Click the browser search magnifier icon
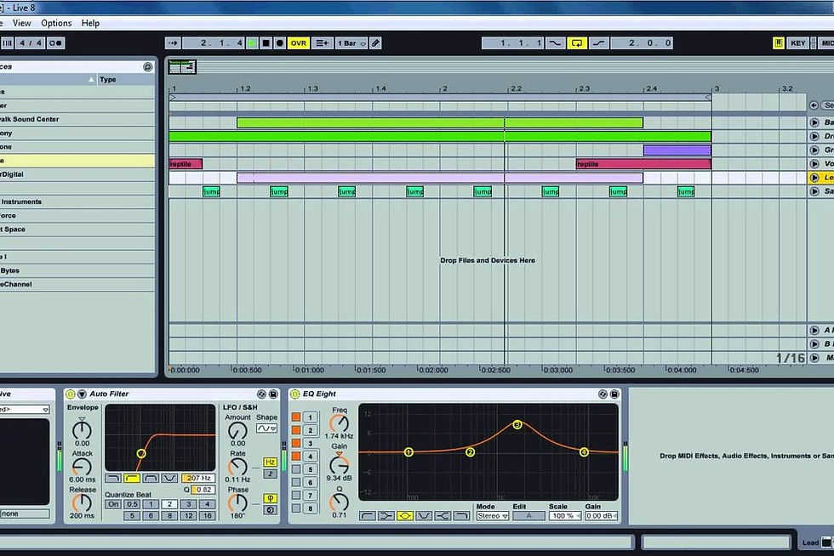 pos(148,67)
